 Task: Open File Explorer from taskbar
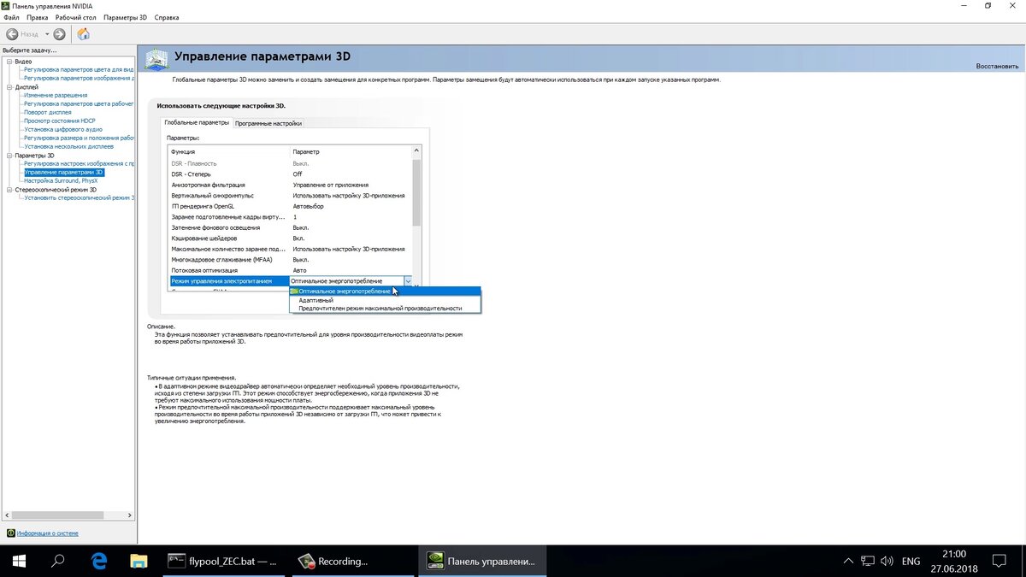pyautogui.click(x=139, y=562)
